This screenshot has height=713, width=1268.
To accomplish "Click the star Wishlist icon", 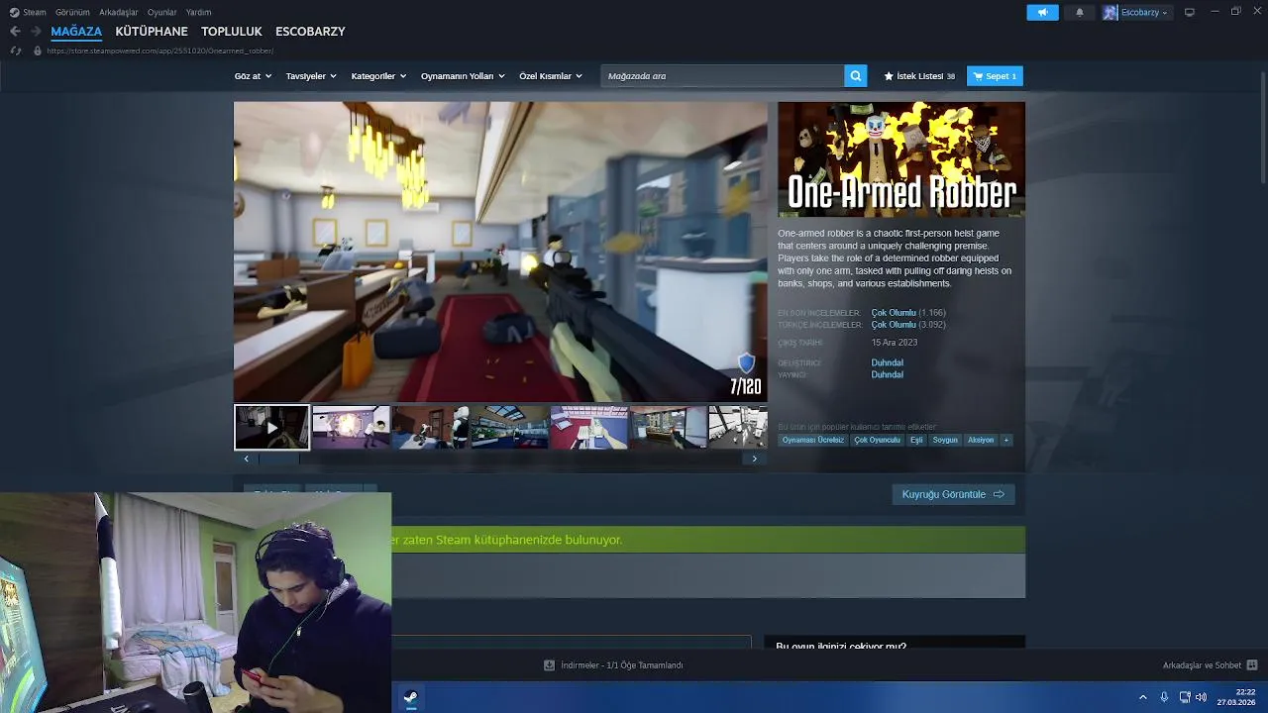I will point(889,76).
